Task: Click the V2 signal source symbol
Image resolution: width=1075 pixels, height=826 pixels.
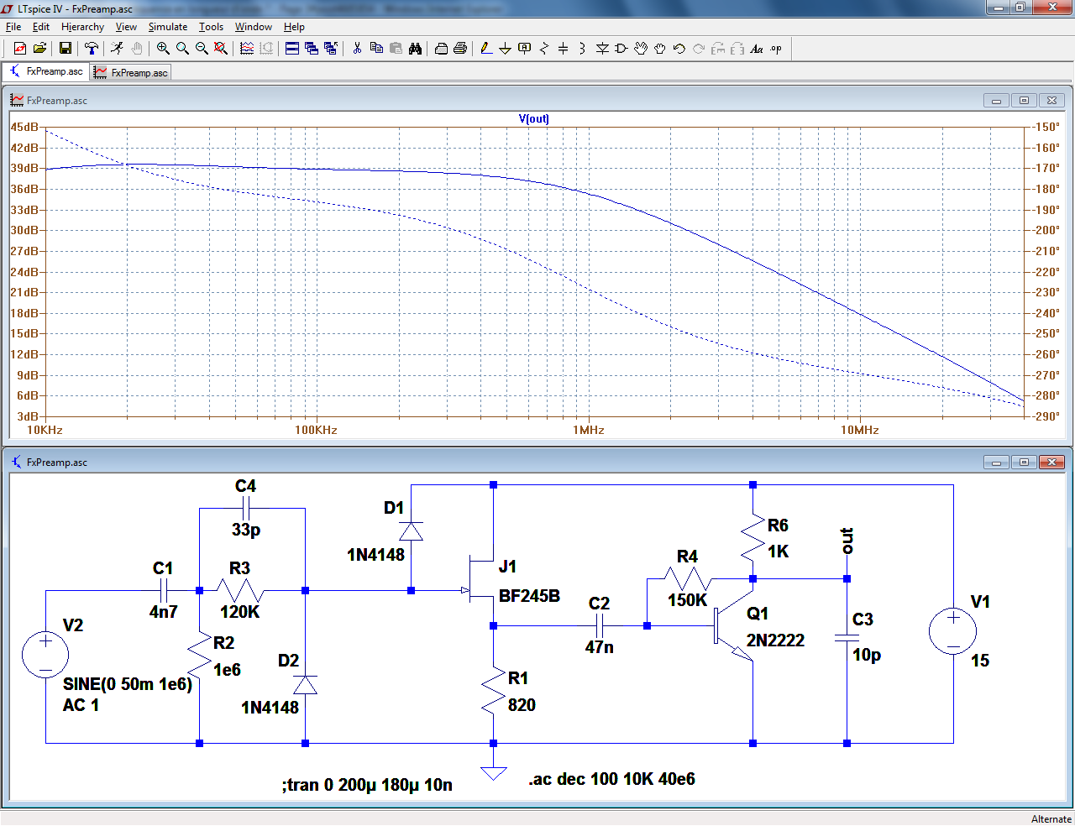Action: (45, 654)
